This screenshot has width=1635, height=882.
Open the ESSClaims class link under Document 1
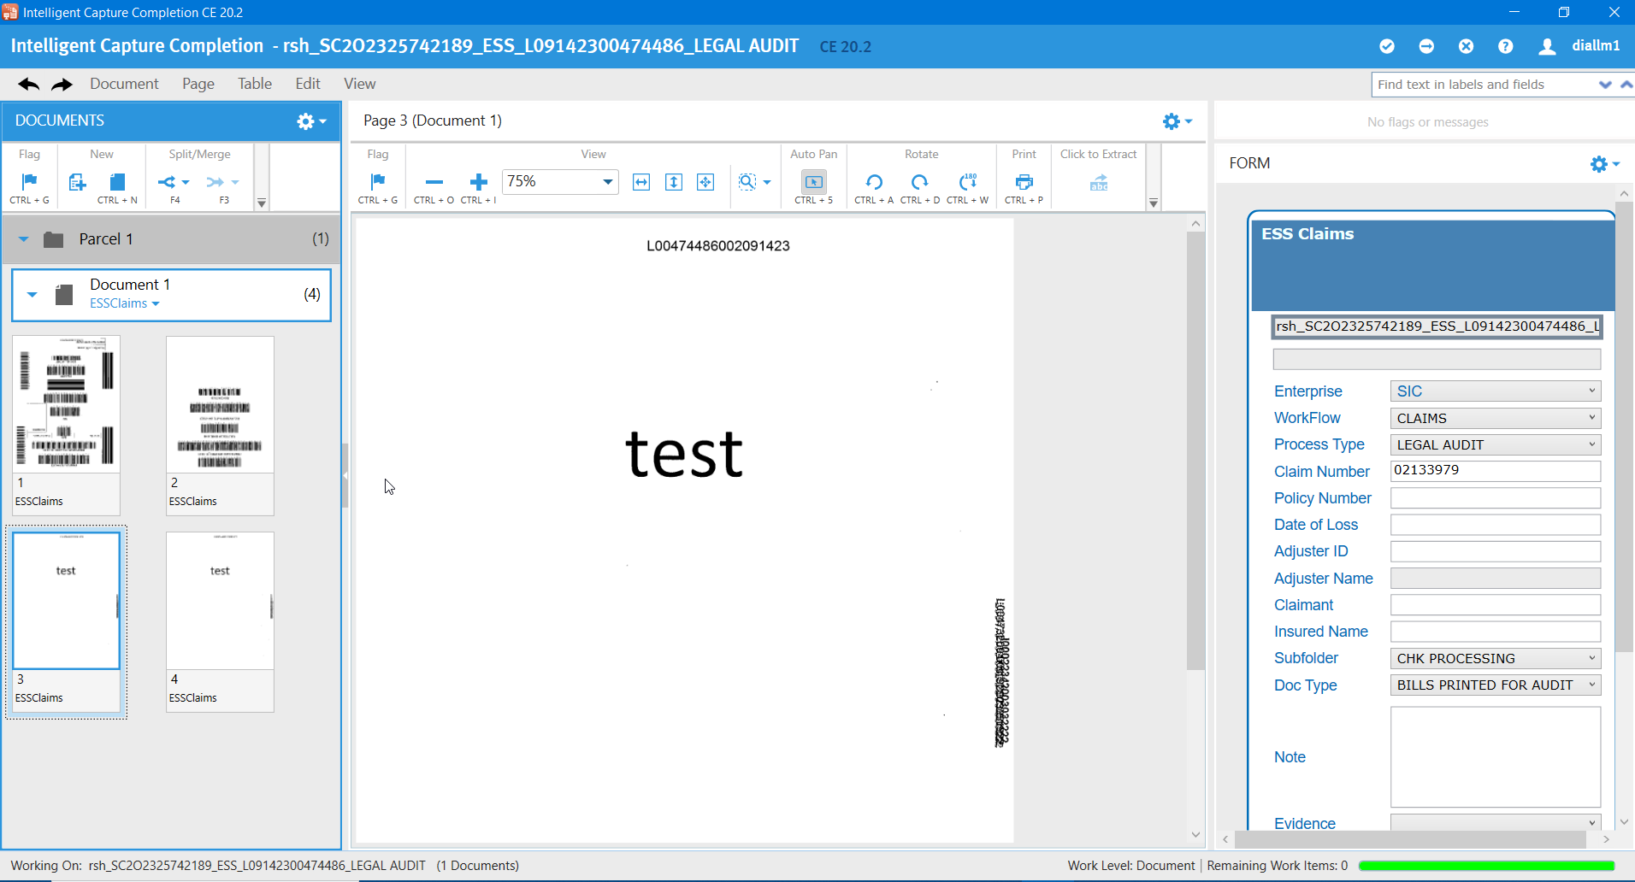[120, 303]
